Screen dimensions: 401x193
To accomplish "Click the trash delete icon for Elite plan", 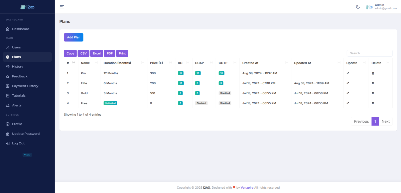I will click(373, 83).
